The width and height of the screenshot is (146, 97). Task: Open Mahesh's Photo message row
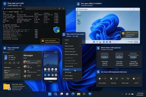[32, 76]
